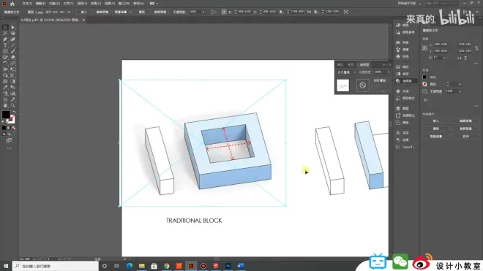Open workspace switcher dropdown in menu bar
This screenshot has width=483, height=271.
click(419, 4)
